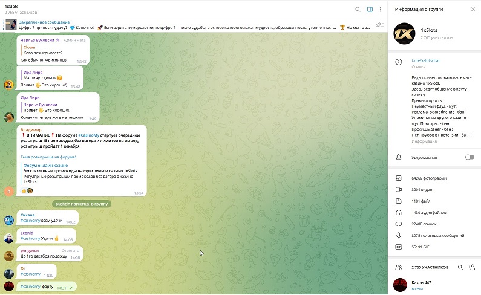Viewport: 481px width, 295px height.
Task: Open search in the 1xSlots chat header
Action: tap(358, 10)
